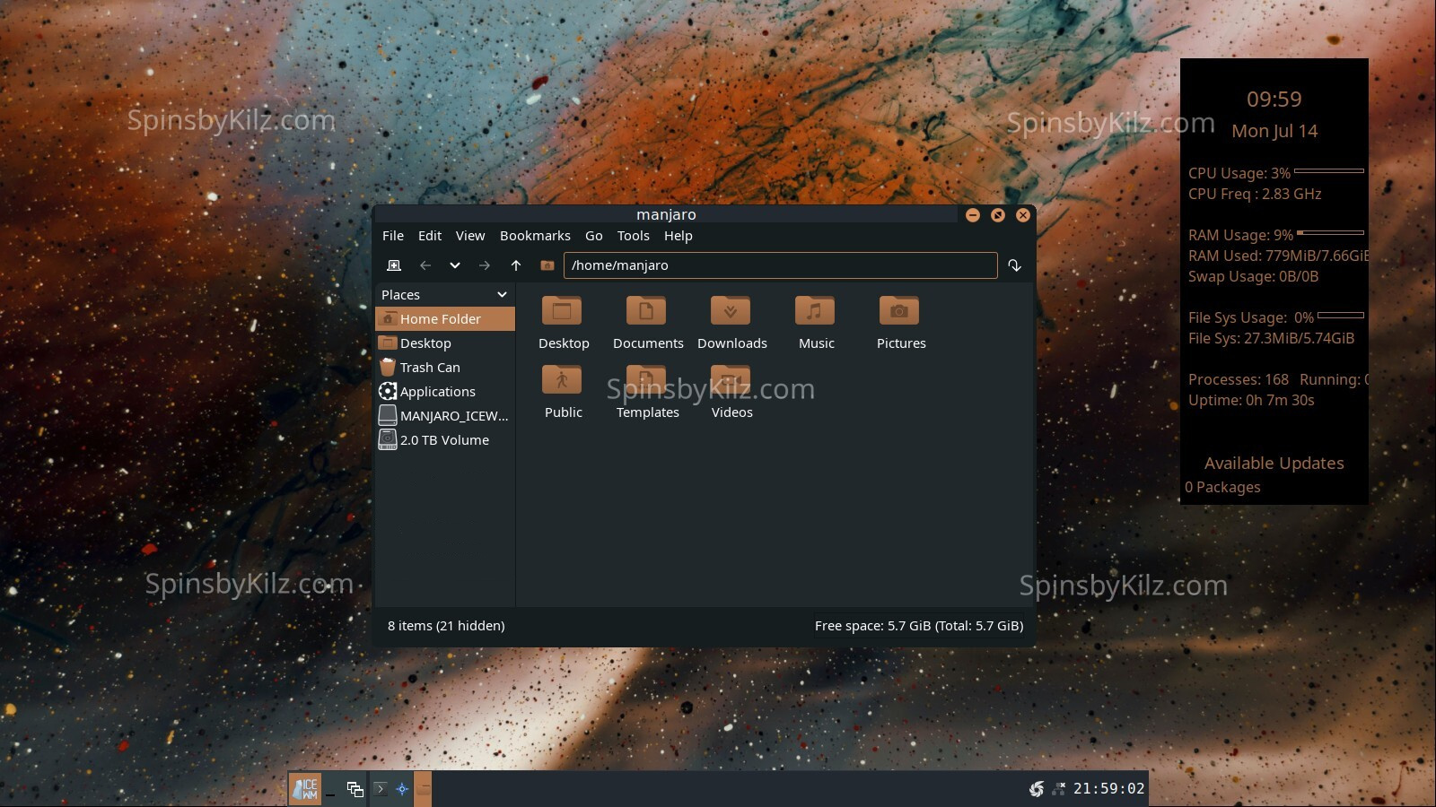
Task: Click the 'RAM Usage: 9%' line
Action: pyautogui.click(x=1240, y=235)
